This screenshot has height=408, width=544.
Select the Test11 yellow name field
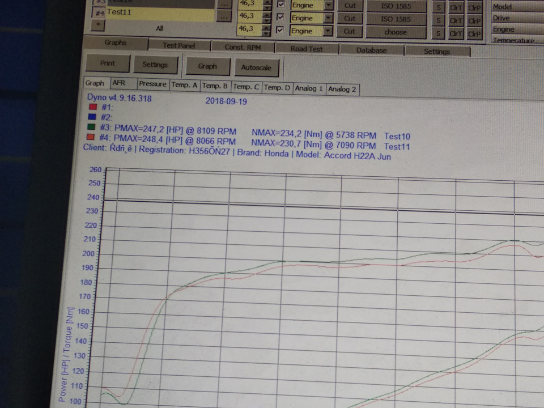click(160, 14)
